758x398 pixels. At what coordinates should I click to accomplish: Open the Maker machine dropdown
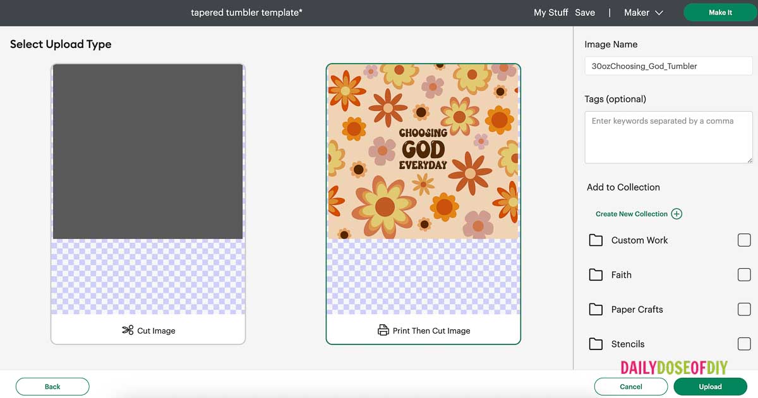pos(643,13)
